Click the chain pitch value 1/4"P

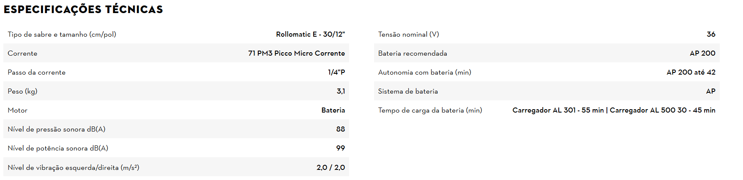click(336, 72)
